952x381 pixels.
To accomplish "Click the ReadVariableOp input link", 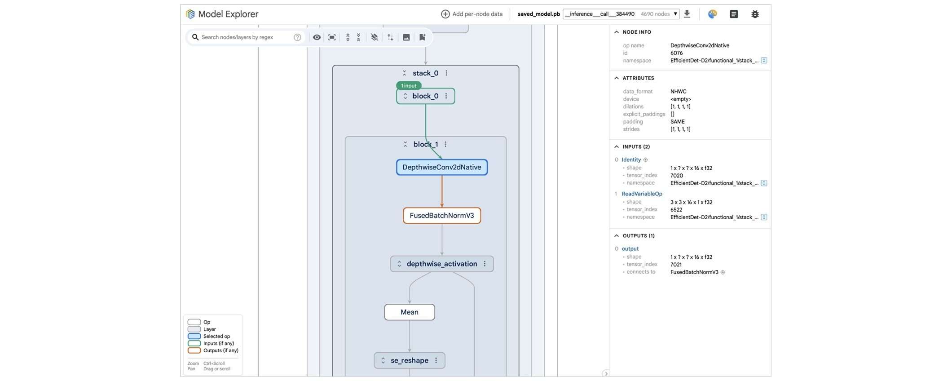I will point(642,194).
